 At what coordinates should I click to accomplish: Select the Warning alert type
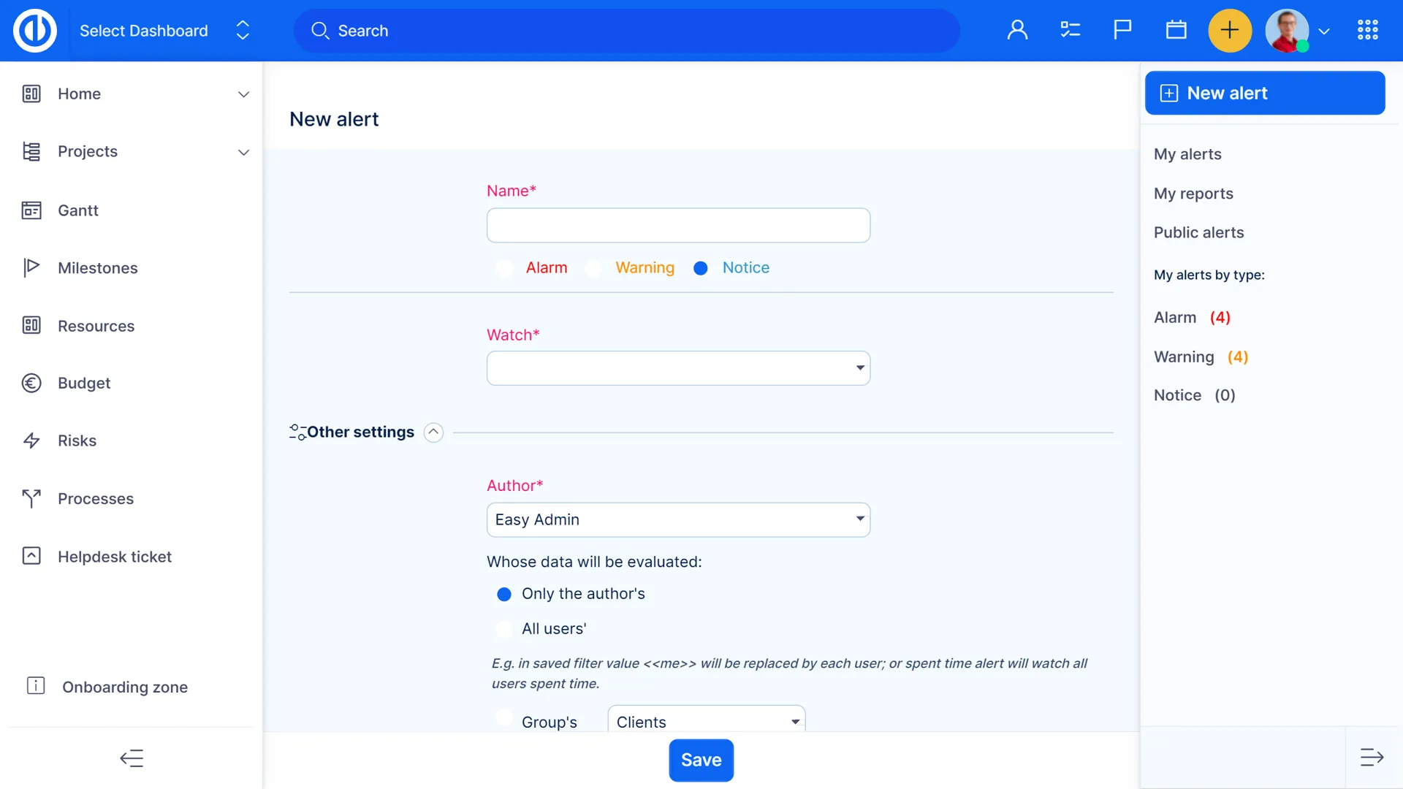594,268
